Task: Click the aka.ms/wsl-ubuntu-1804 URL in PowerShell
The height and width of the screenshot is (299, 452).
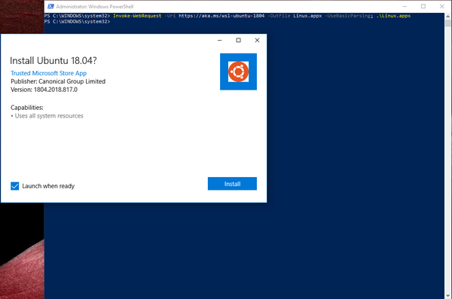Action: pos(221,16)
